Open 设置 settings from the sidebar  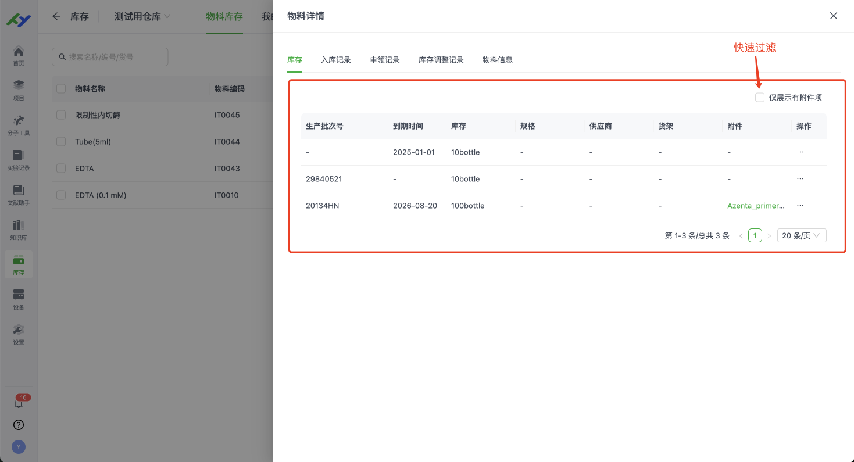18,334
